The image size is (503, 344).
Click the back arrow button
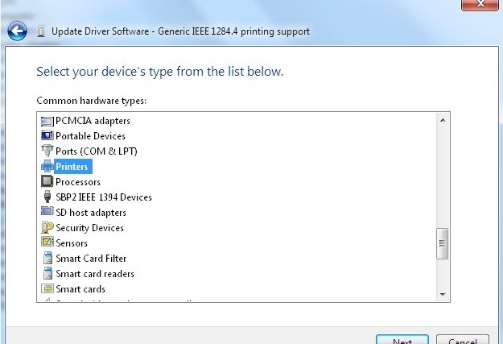[17, 31]
